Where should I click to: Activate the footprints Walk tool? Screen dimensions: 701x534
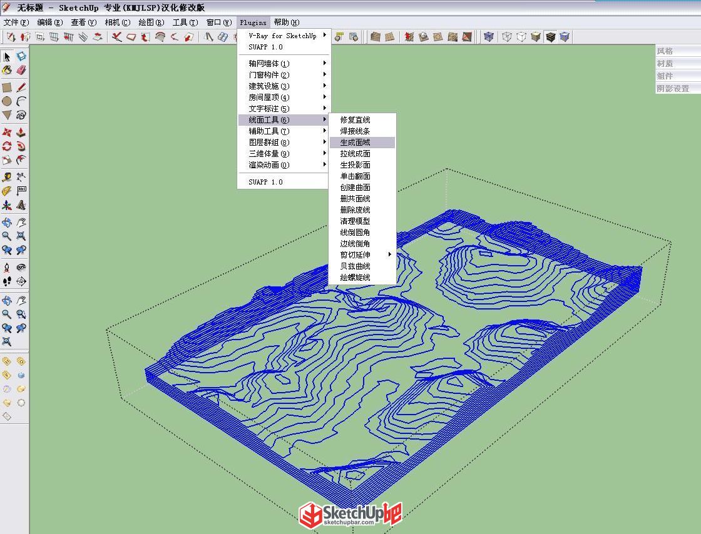click(x=7, y=281)
